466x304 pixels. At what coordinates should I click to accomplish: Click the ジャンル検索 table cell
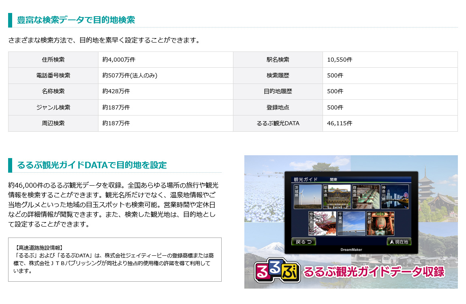[x=53, y=107]
